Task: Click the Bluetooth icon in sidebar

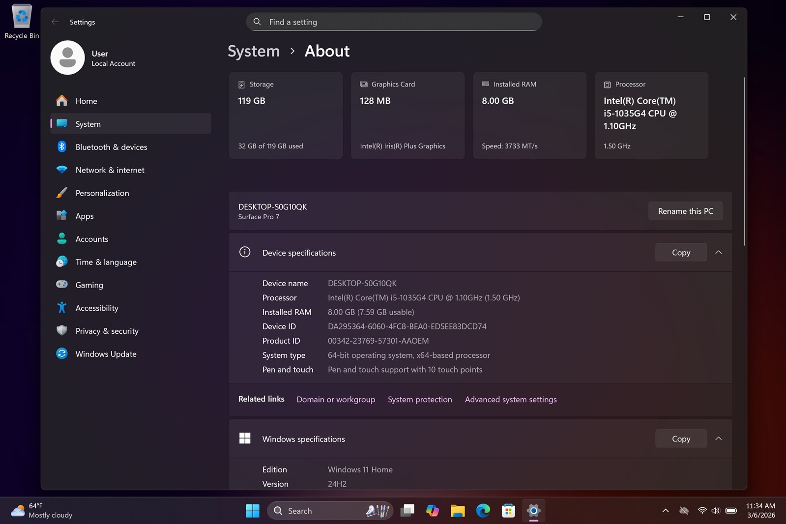Action: click(62, 146)
